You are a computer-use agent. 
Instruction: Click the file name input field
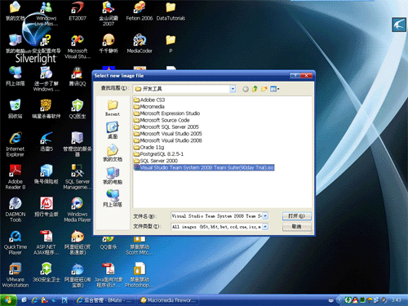tap(216, 216)
